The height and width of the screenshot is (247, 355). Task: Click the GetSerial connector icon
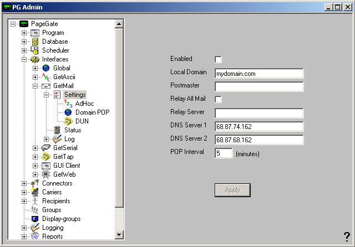click(x=46, y=148)
